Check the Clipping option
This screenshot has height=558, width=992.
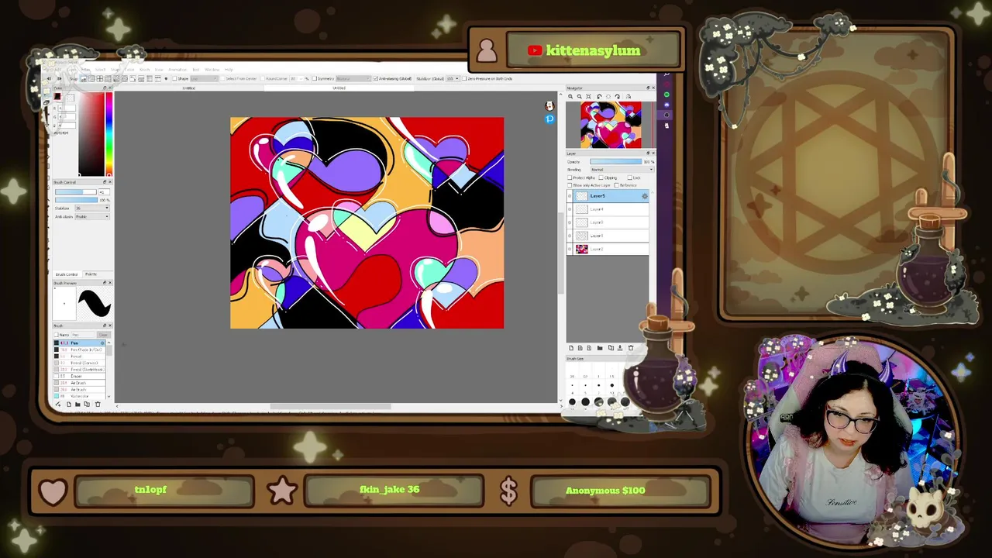601,177
